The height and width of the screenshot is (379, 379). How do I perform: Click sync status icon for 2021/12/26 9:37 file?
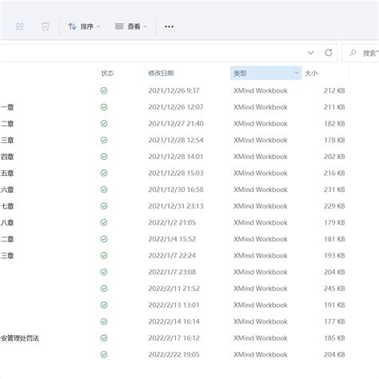coord(104,90)
